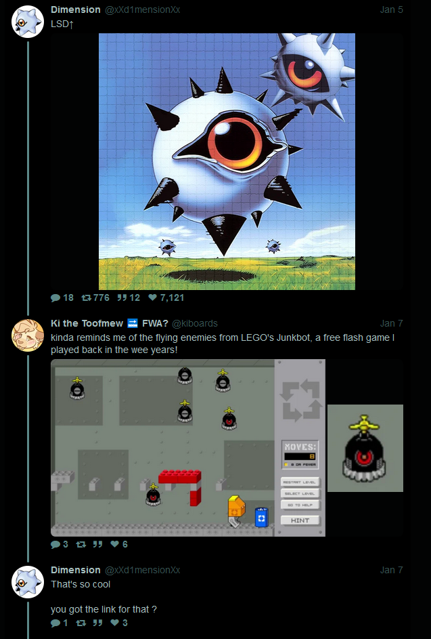Like the "That's so cool" tweet
The height and width of the screenshot is (639, 431).
tap(115, 623)
